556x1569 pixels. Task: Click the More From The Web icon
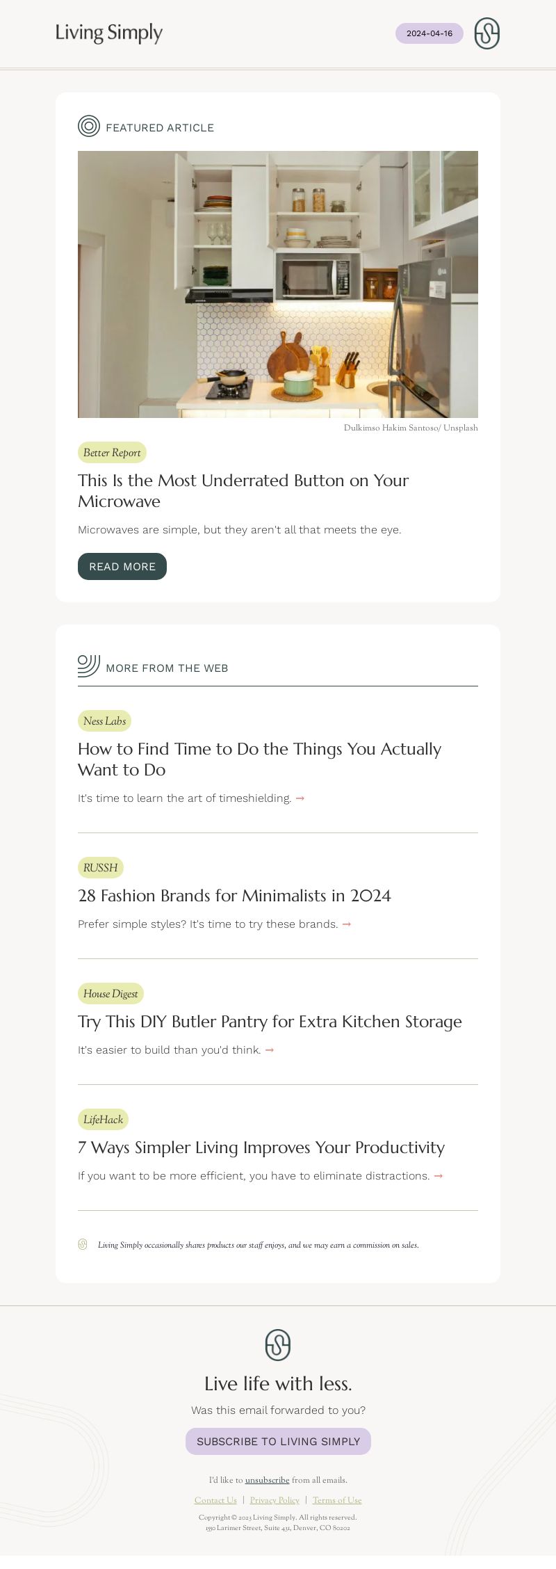pos(89,666)
